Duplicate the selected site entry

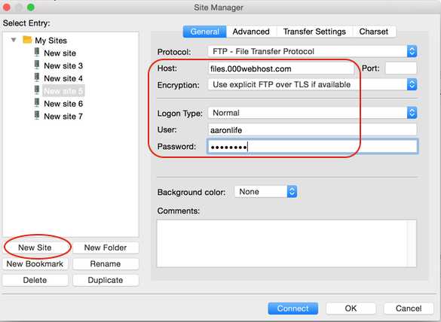coord(106,280)
